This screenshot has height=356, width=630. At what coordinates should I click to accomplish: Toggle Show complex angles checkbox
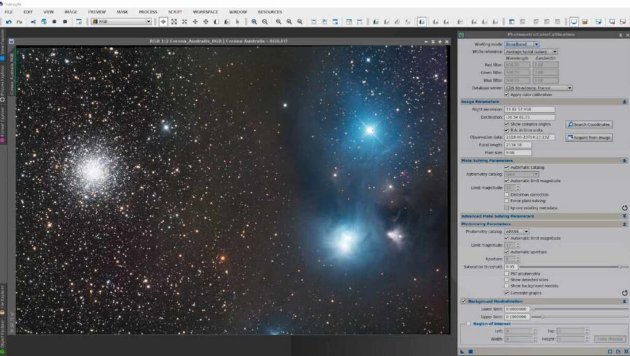point(506,124)
